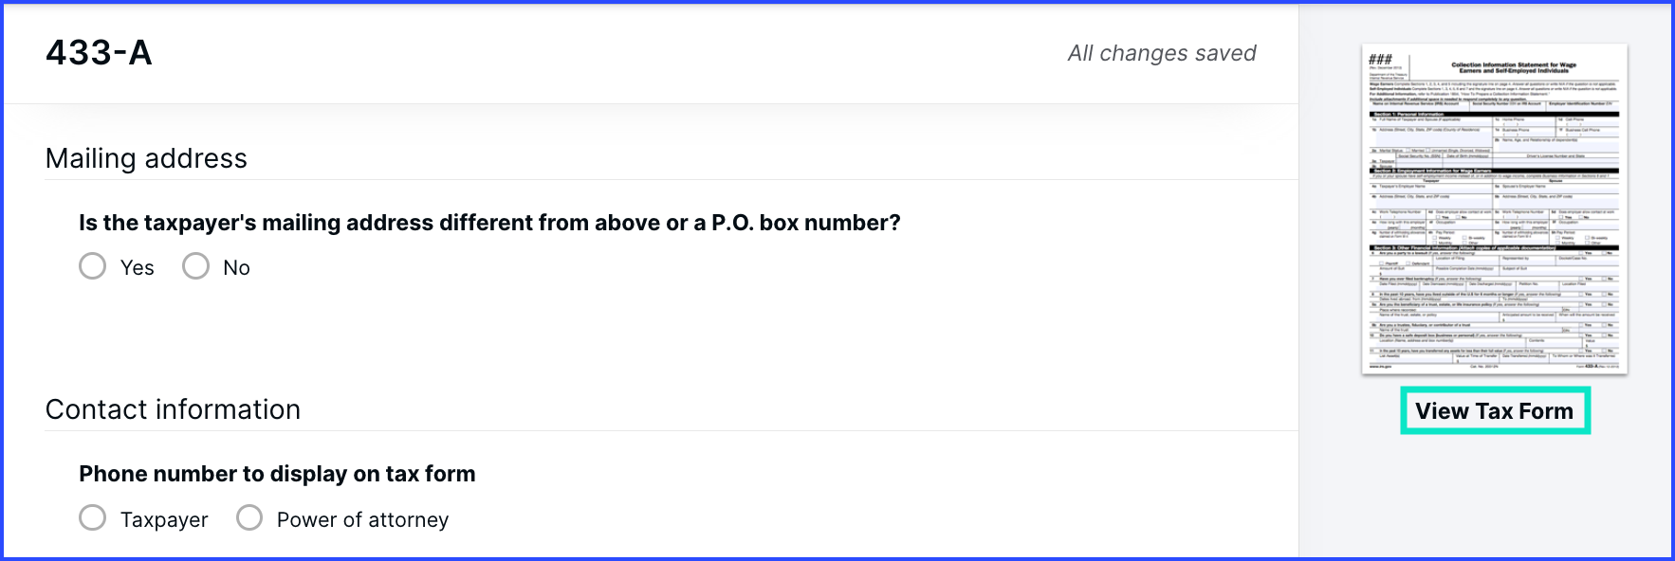Click the "Taxpayer" option label
This screenshot has height=561, width=1675.
pos(164,519)
